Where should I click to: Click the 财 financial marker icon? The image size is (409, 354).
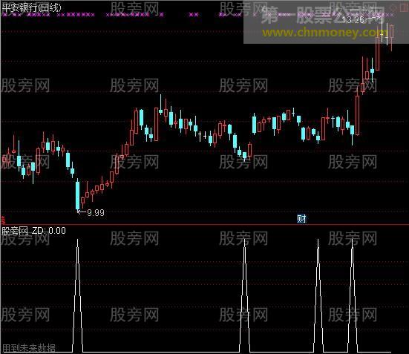301,219
